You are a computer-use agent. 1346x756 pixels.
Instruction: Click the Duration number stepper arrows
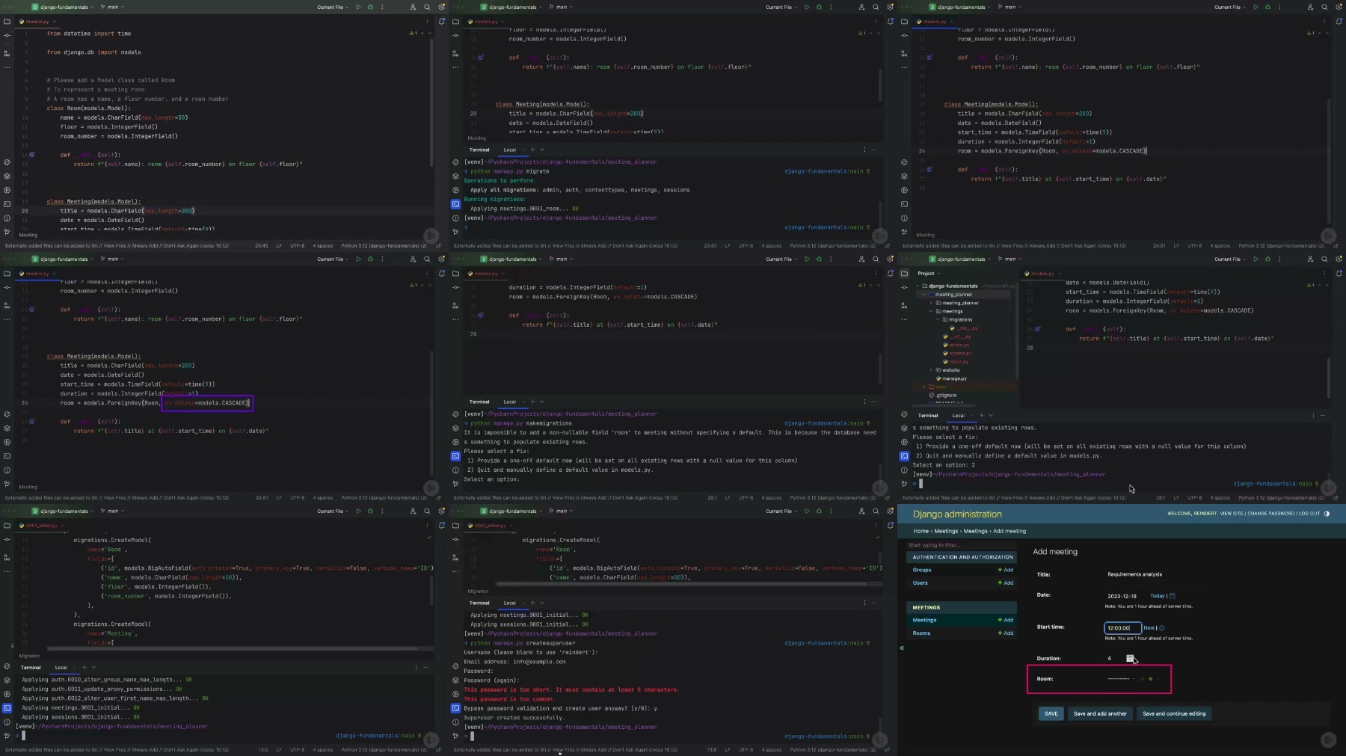(x=1130, y=658)
